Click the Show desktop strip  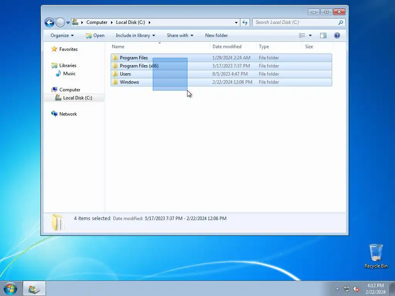(392, 289)
